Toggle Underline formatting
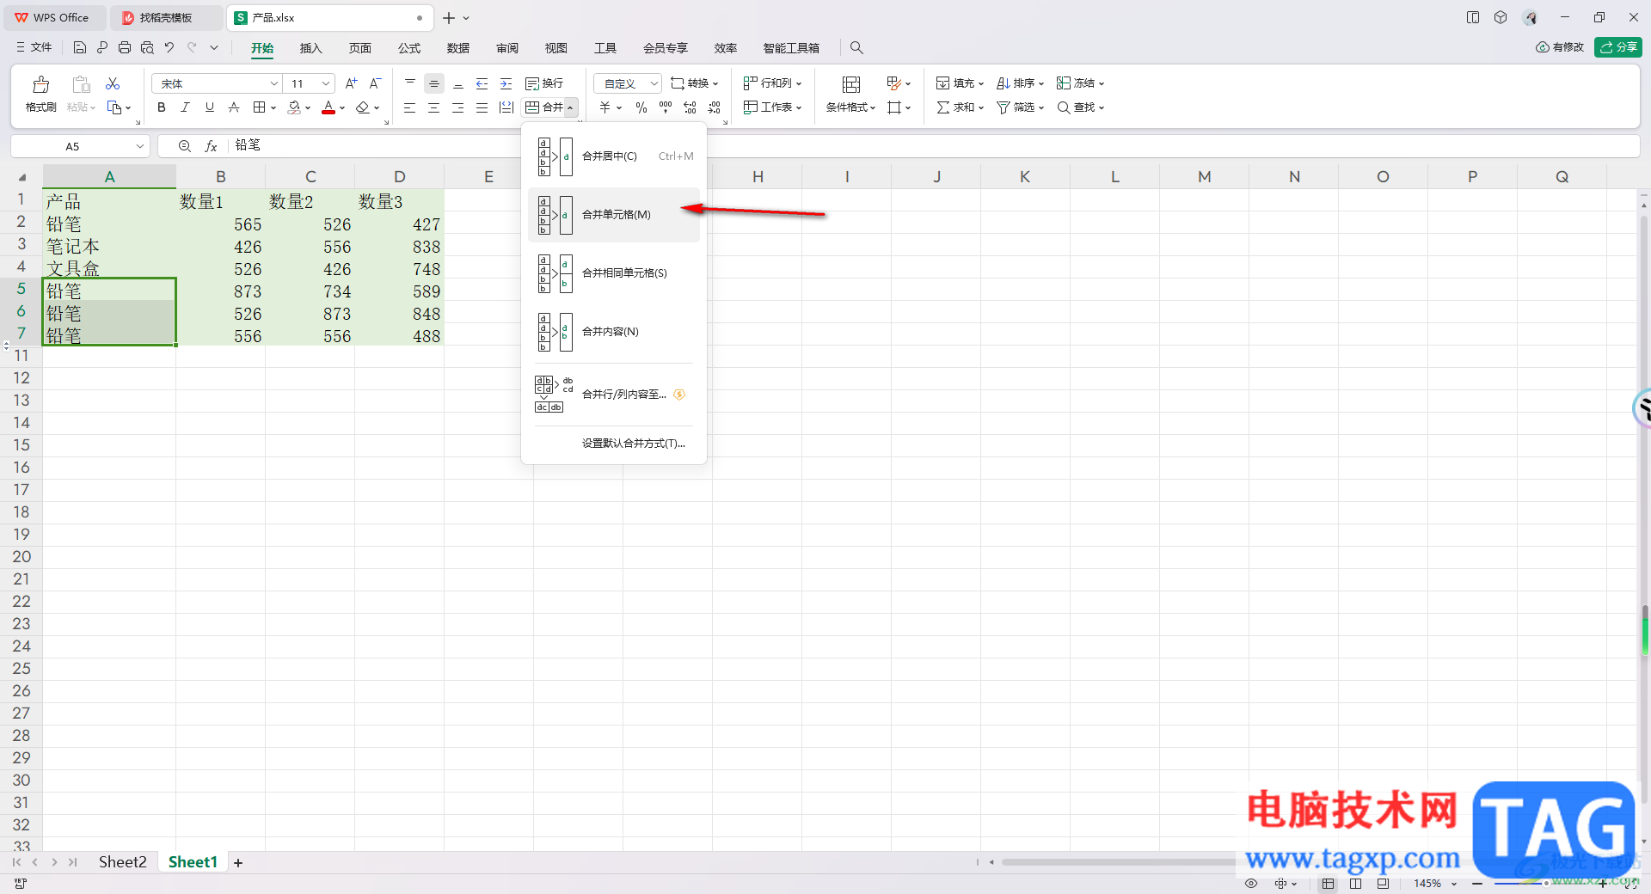Image resolution: width=1651 pixels, height=894 pixels. click(209, 107)
